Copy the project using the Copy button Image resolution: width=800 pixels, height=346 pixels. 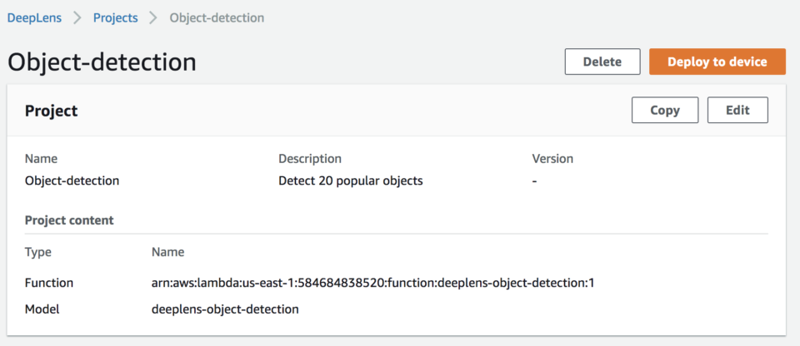tap(665, 110)
